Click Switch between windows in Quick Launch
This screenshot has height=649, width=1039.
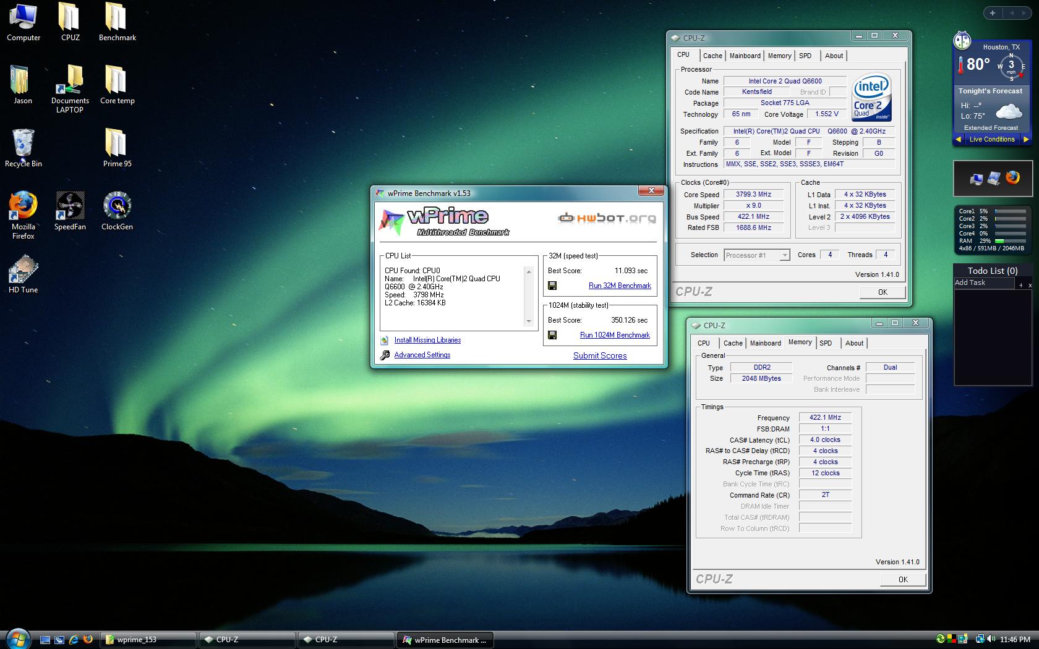(59, 640)
